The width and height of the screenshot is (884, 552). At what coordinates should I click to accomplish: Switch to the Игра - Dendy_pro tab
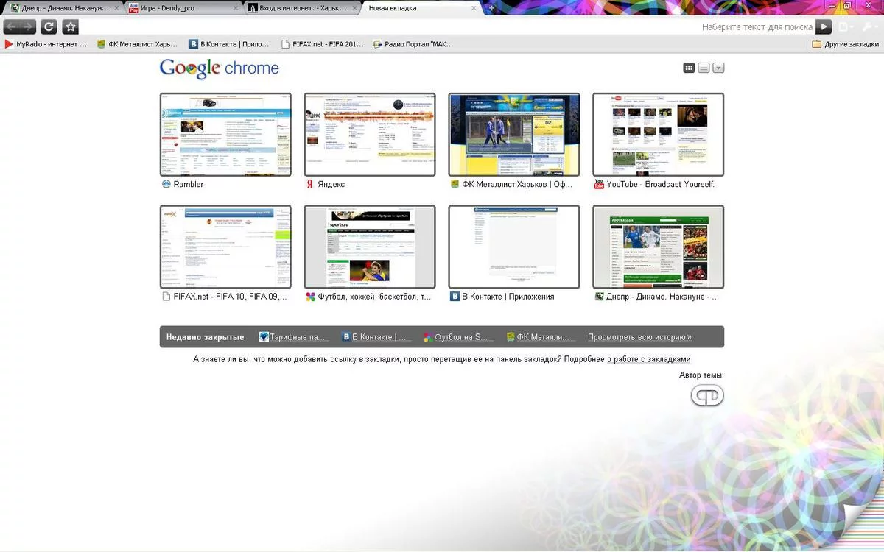pyautogui.click(x=184, y=8)
